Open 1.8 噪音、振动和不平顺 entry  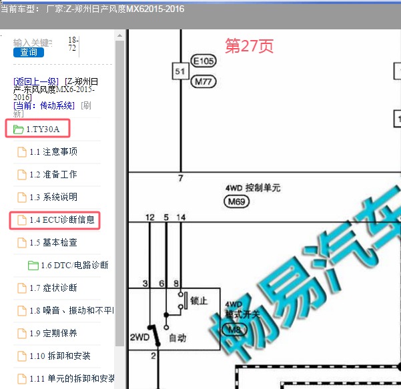(x=72, y=310)
